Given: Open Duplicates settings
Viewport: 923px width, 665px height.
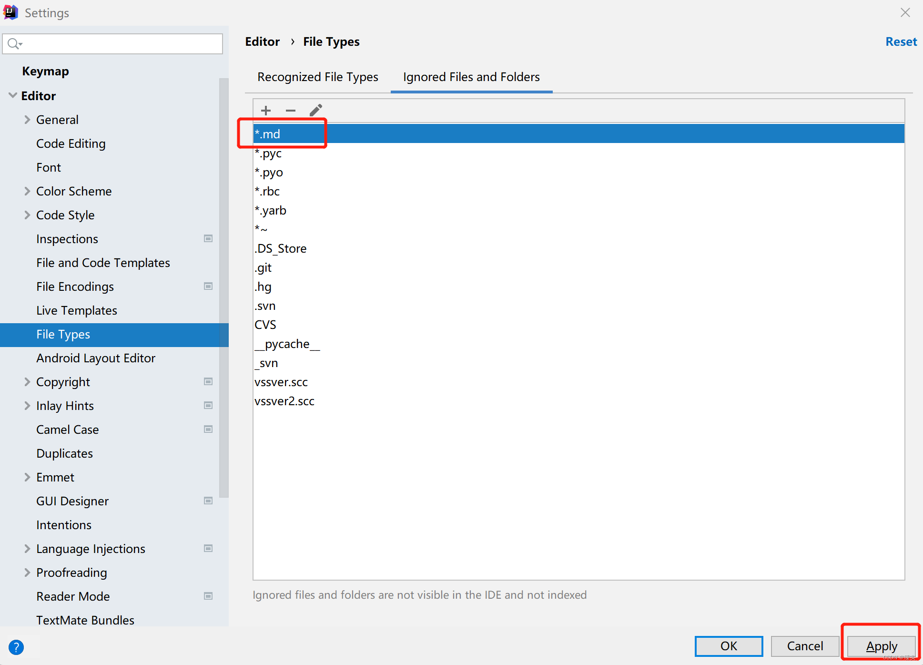Looking at the screenshot, I should click(64, 453).
